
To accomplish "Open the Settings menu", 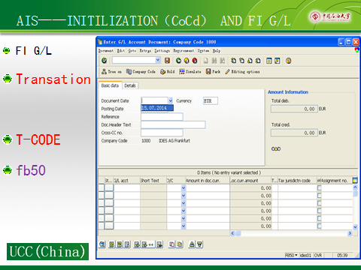I will click(x=162, y=51).
